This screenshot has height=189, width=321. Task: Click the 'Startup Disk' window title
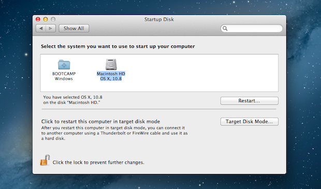pos(159,20)
